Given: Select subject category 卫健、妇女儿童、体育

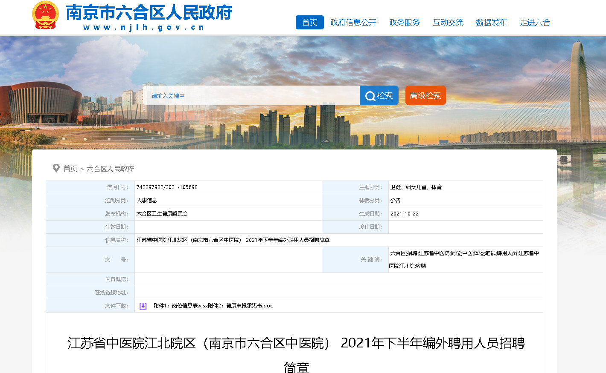Looking at the screenshot, I should pyautogui.click(x=416, y=187).
